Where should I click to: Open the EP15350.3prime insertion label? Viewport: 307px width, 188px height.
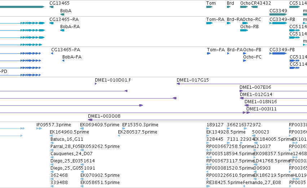coord(140,125)
